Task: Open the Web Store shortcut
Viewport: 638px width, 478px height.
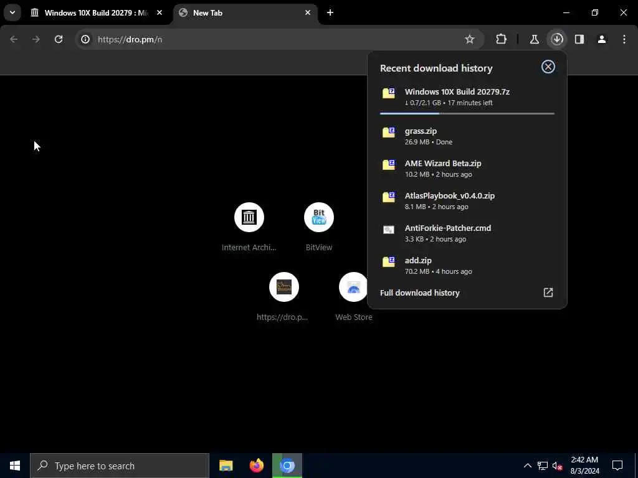Action: (x=354, y=297)
